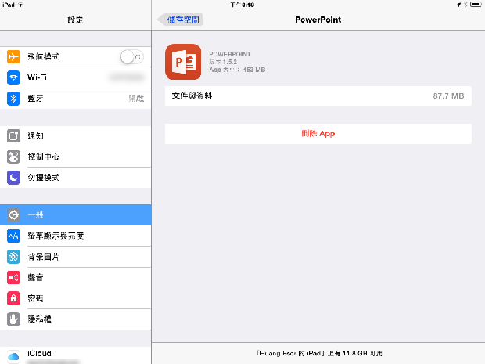Tap the red 刪除 App delete button
485x364 pixels.
click(x=318, y=134)
